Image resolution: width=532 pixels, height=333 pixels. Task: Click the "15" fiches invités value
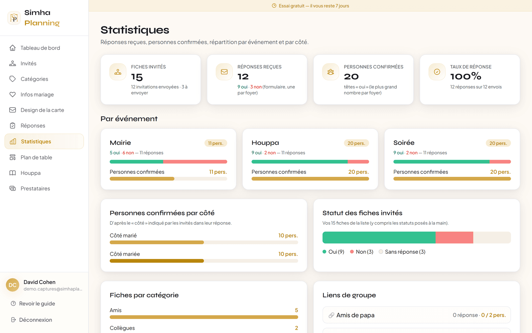137,77
